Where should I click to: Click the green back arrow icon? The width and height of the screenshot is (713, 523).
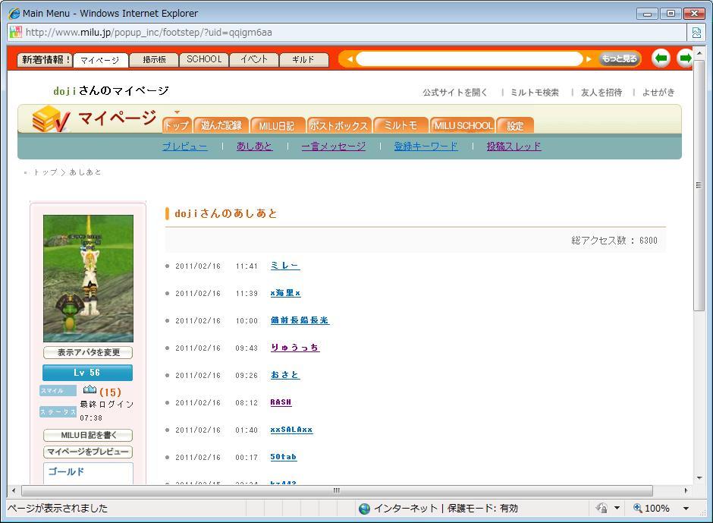(661, 58)
